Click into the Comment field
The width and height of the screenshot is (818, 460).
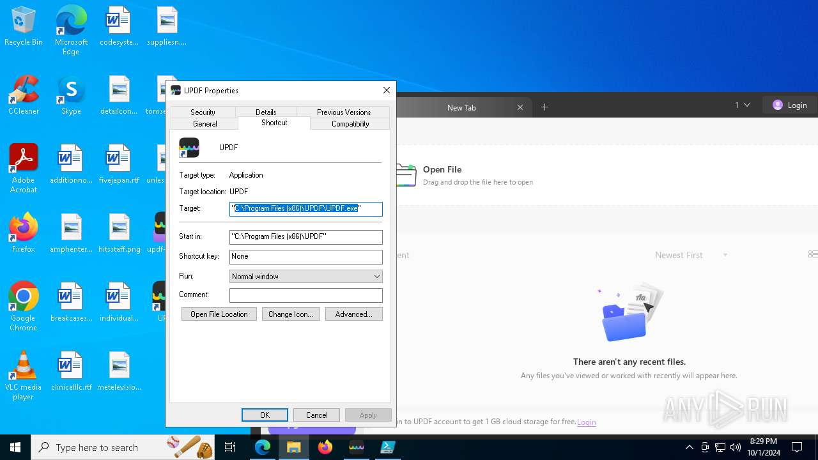[x=306, y=295]
